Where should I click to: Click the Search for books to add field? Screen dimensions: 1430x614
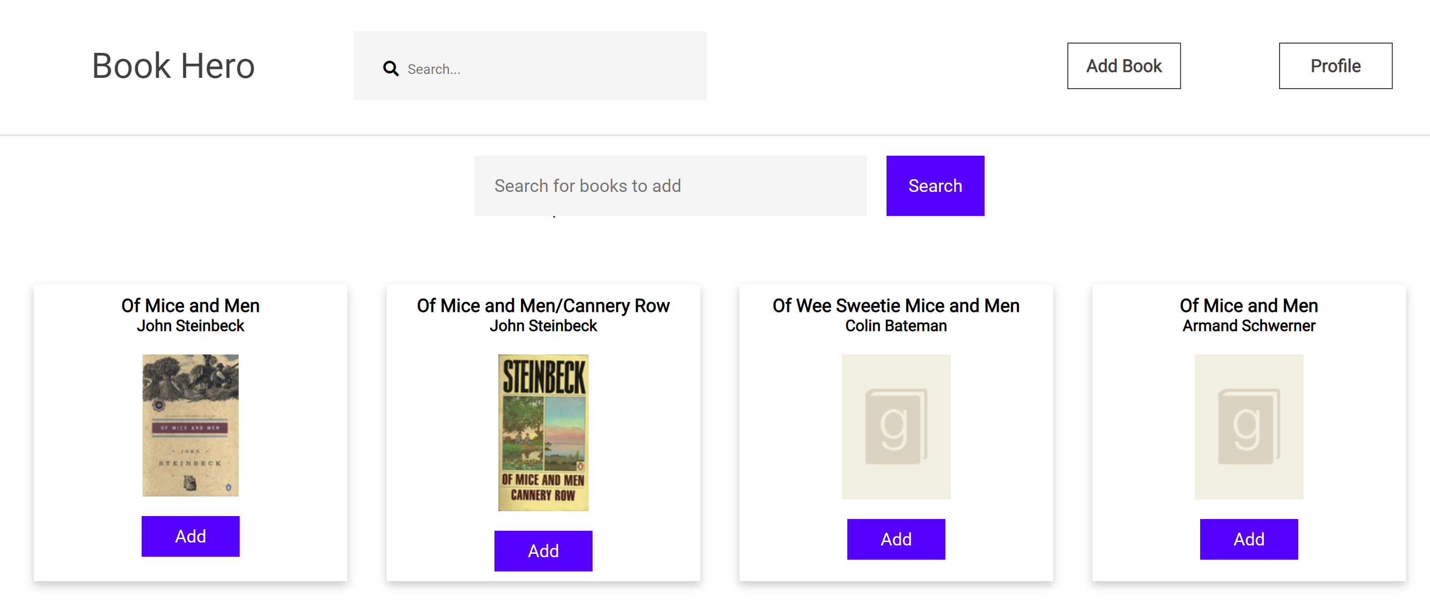(670, 186)
